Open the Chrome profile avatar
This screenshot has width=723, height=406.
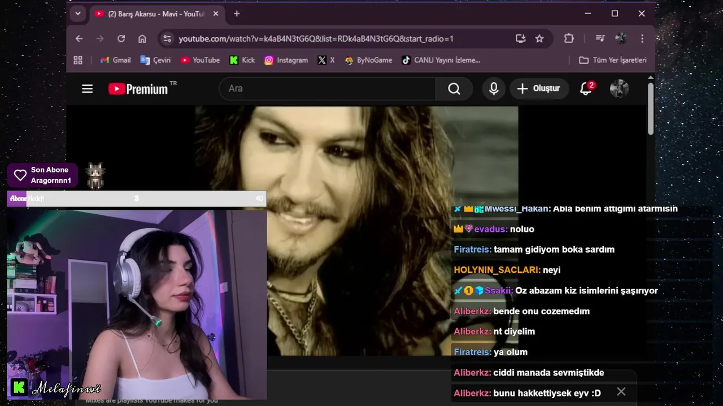621,38
